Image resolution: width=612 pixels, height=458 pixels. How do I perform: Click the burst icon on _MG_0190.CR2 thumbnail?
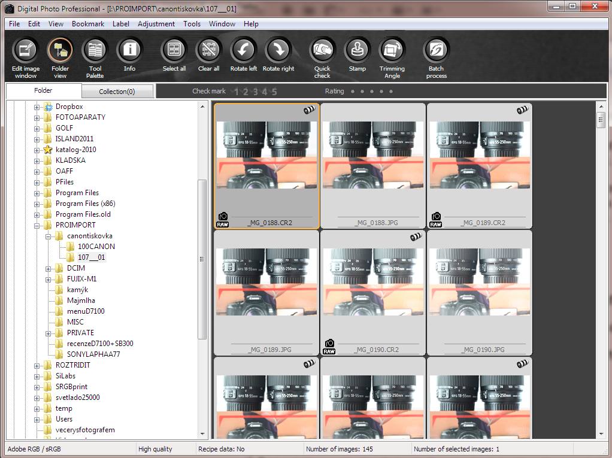pos(416,237)
